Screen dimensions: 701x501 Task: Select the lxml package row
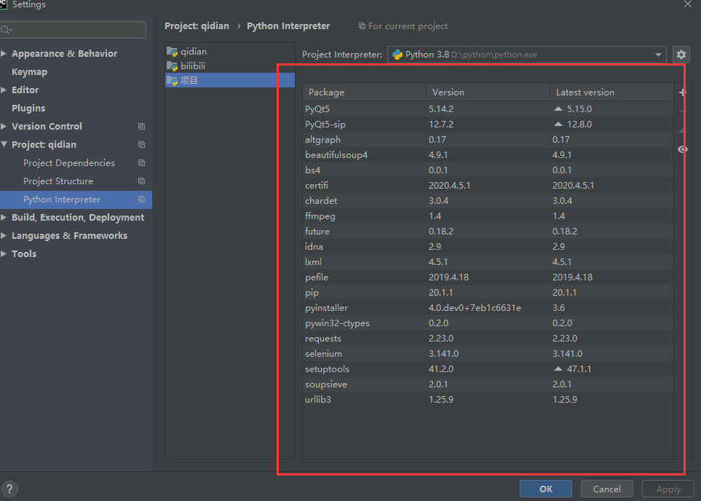(488, 261)
